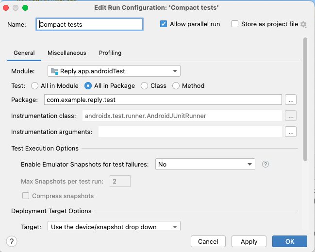The width and height of the screenshot is (315, 252).
Task: Open the Profiling tab
Action: coord(110,53)
